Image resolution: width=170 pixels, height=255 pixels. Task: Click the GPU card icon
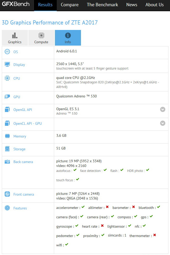(7, 97)
